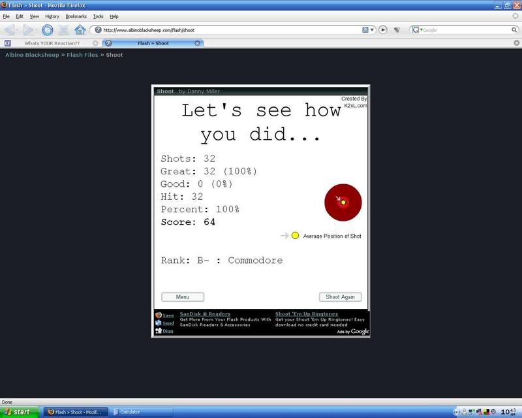522x418 pixels.
Task: Click the RSS feed icon in address bar
Action: coord(366,30)
